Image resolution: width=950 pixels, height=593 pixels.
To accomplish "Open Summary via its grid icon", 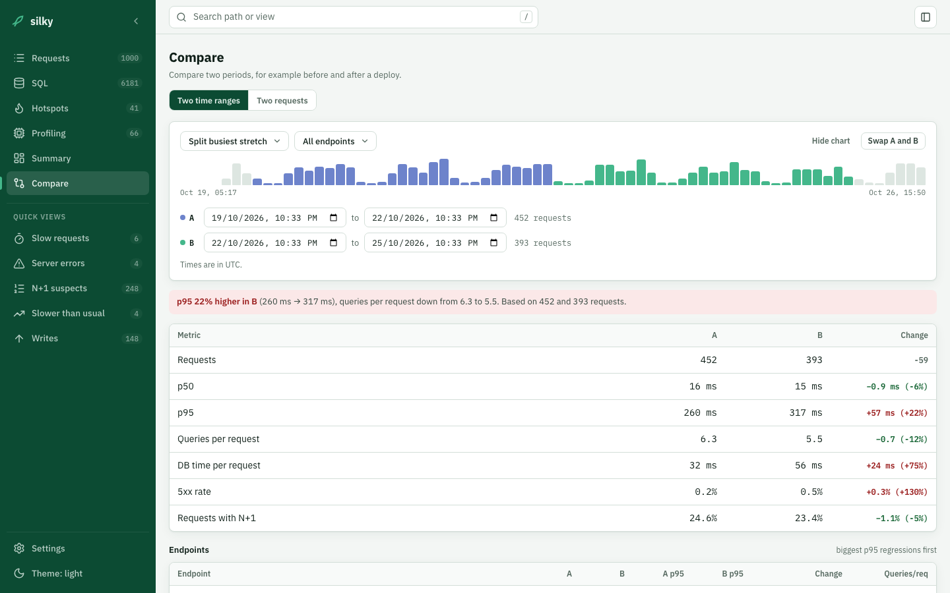I will point(19,158).
